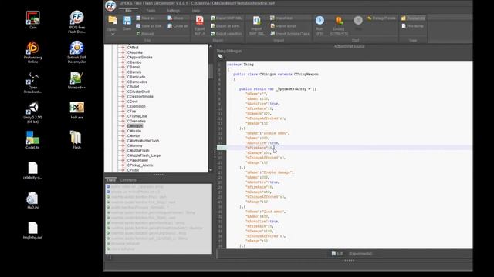Export to FLA with red icon
The width and height of the screenshot is (494, 277).
(199, 25)
